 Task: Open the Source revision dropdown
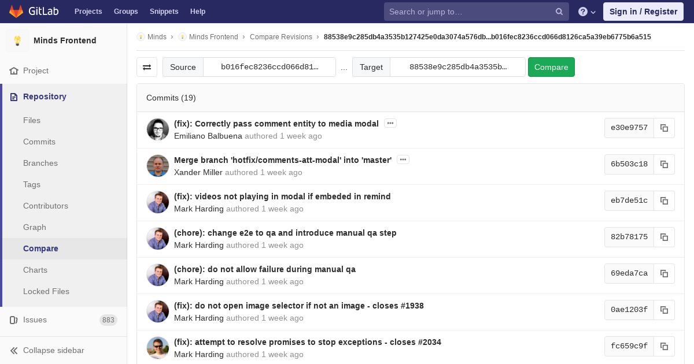pos(270,67)
